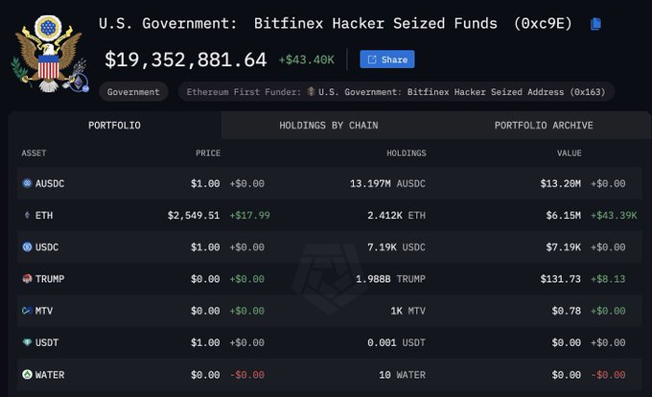Click the holdings 1.988B TRUMP
Screen dimensions: 652x397
tap(390, 279)
